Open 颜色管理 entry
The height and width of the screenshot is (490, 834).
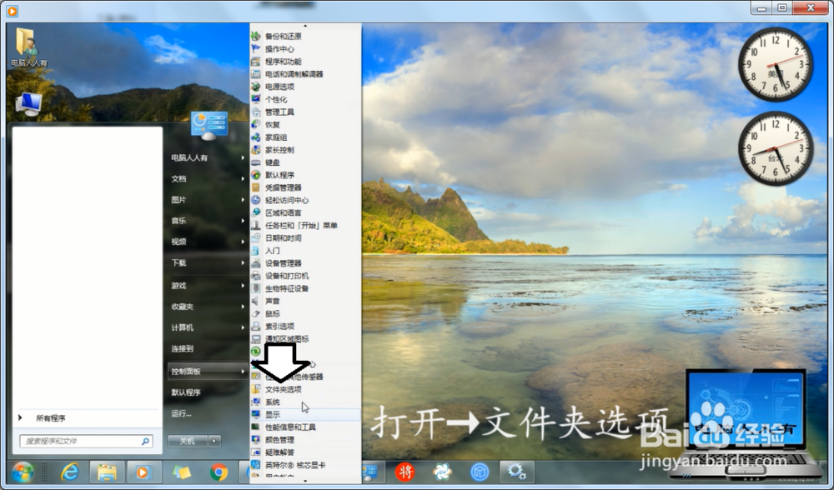(279, 440)
